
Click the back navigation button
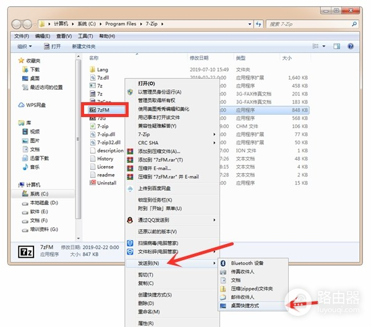(x=17, y=24)
